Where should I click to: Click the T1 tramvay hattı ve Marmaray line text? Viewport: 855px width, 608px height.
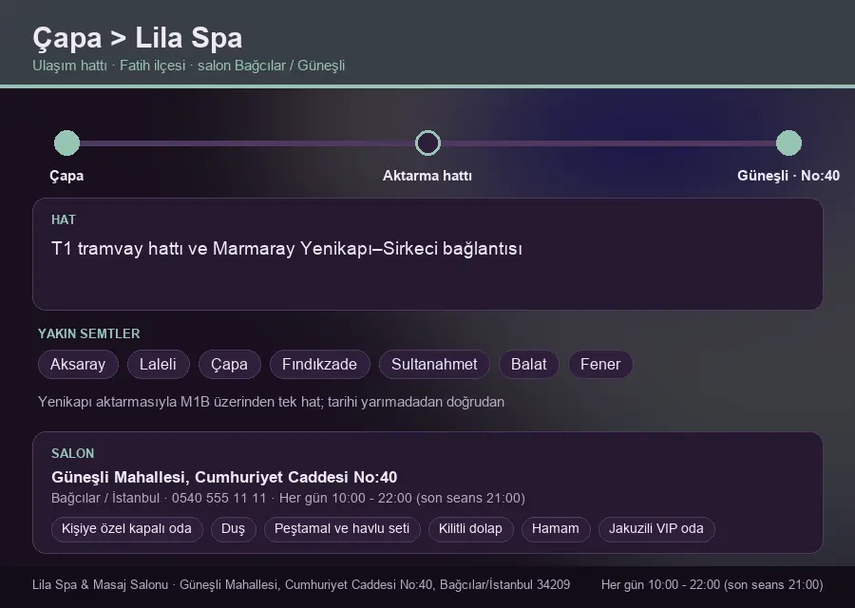[x=287, y=249]
